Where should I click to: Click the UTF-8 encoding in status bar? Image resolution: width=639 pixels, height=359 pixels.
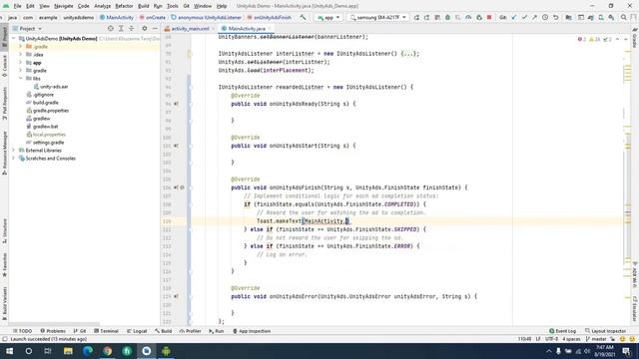point(551,339)
